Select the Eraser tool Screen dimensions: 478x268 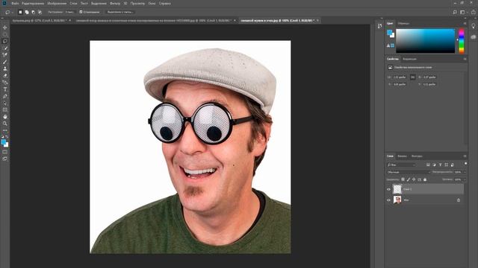pyautogui.click(x=5, y=76)
